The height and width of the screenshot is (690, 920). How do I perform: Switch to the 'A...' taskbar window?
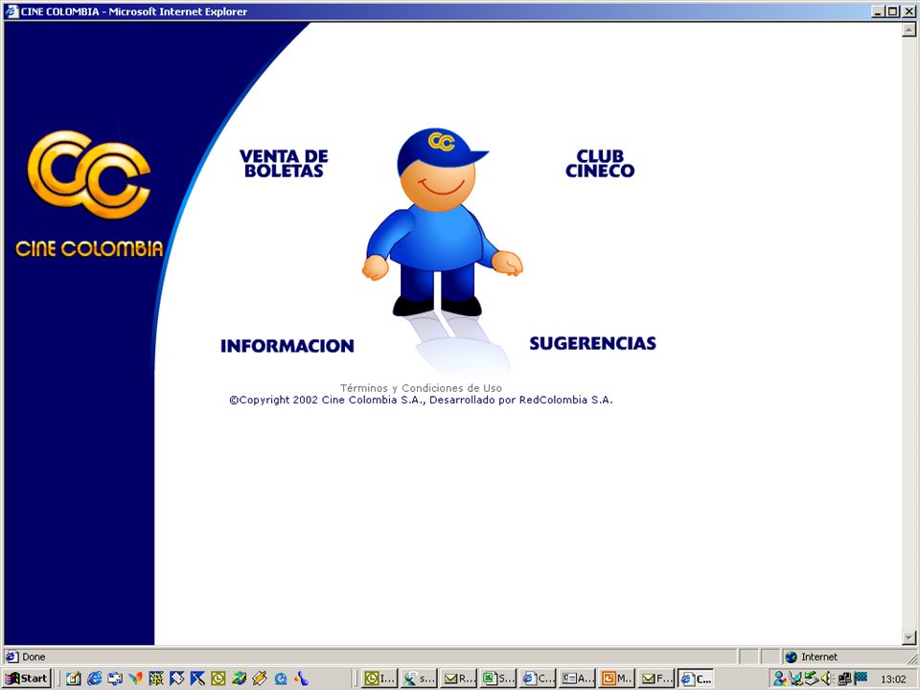point(577,678)
